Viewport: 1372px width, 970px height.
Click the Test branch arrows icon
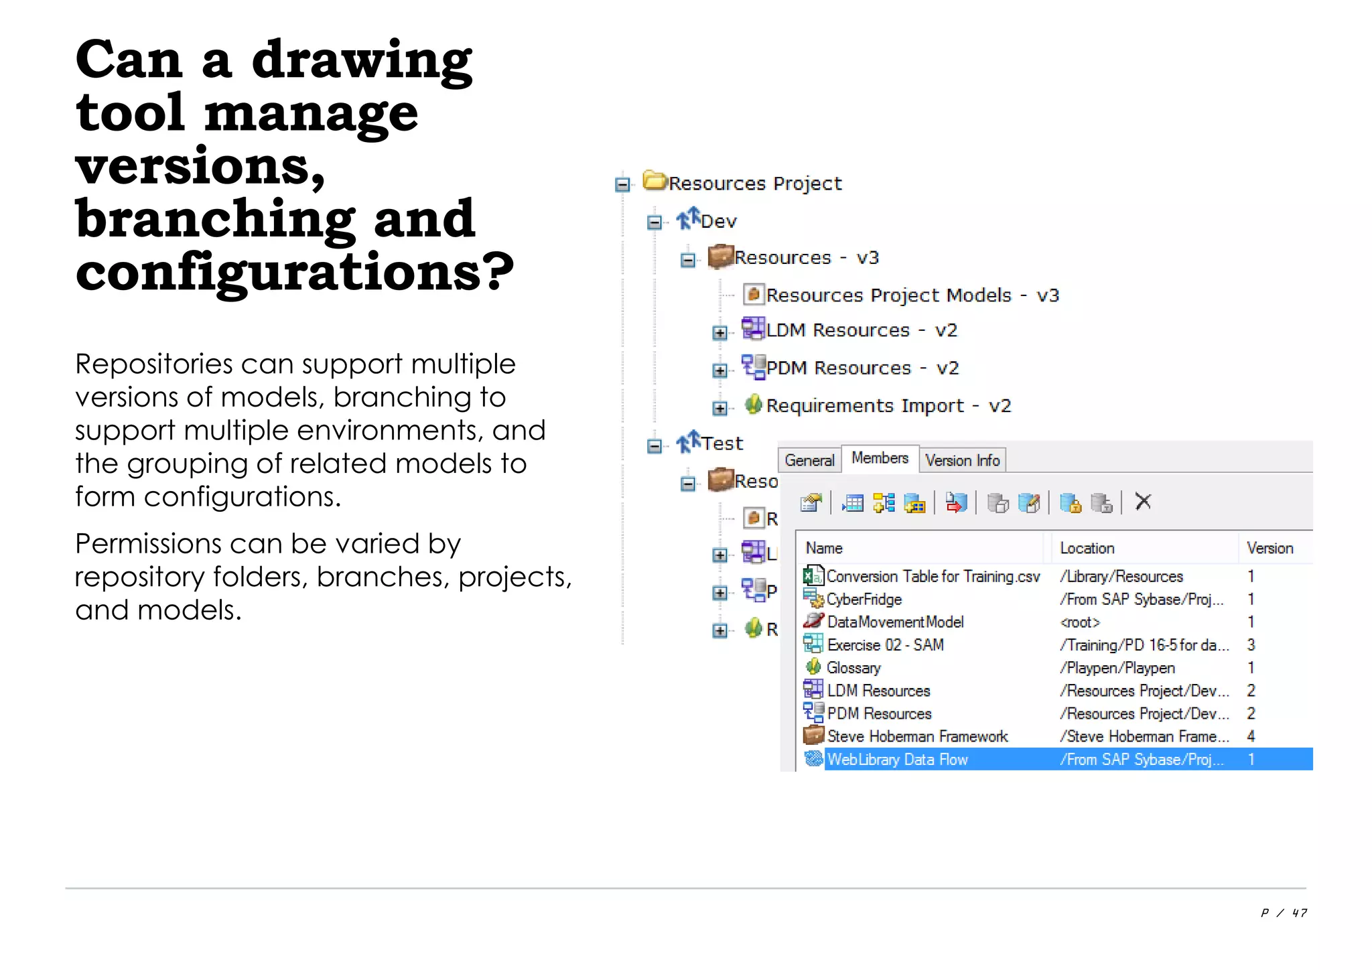(688, 441)
